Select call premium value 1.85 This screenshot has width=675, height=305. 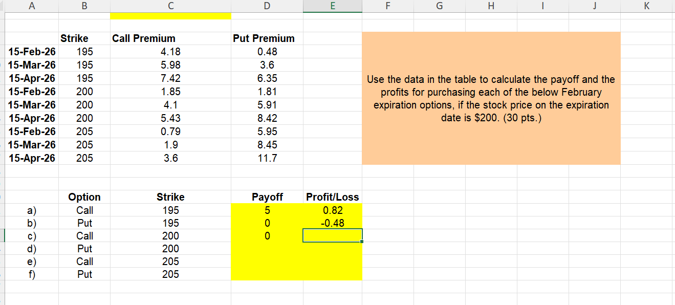coord(170,92)
